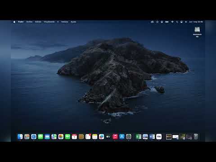Open the Music app in the Dock
Image resolution: width=216 pixels, height=162 pixels.
tap(115, 137)
